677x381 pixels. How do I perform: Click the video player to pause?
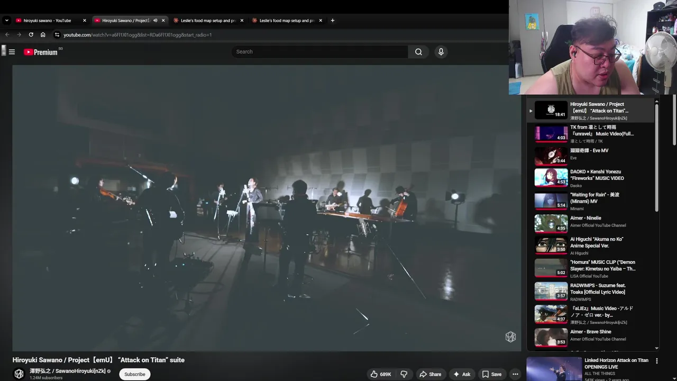pyautogui.click(x=267, y=208)
